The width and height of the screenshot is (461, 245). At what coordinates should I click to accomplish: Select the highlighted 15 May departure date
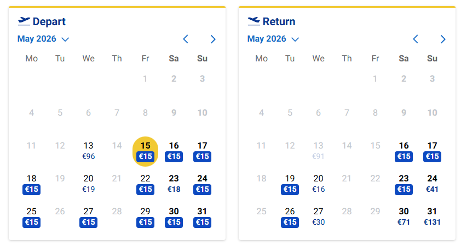145,151
